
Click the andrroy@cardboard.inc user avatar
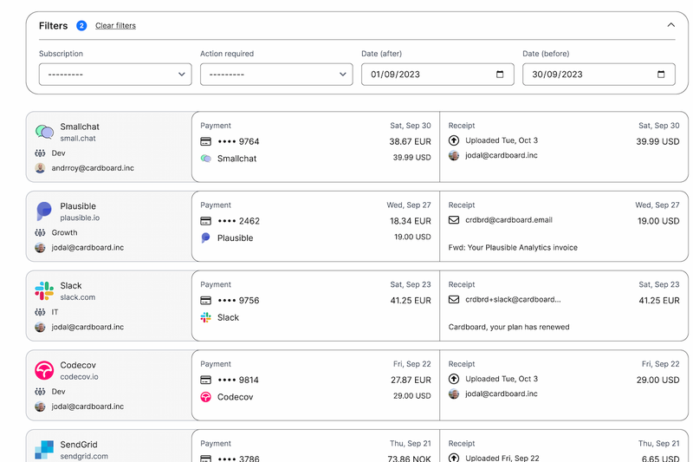point(40,168)
